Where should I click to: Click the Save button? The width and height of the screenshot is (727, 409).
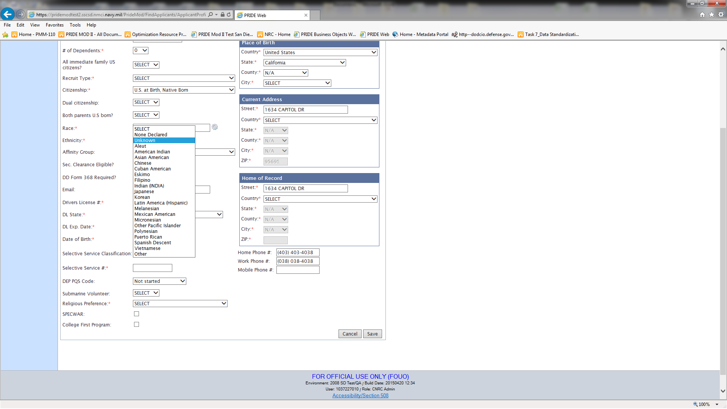coord(372,334)
